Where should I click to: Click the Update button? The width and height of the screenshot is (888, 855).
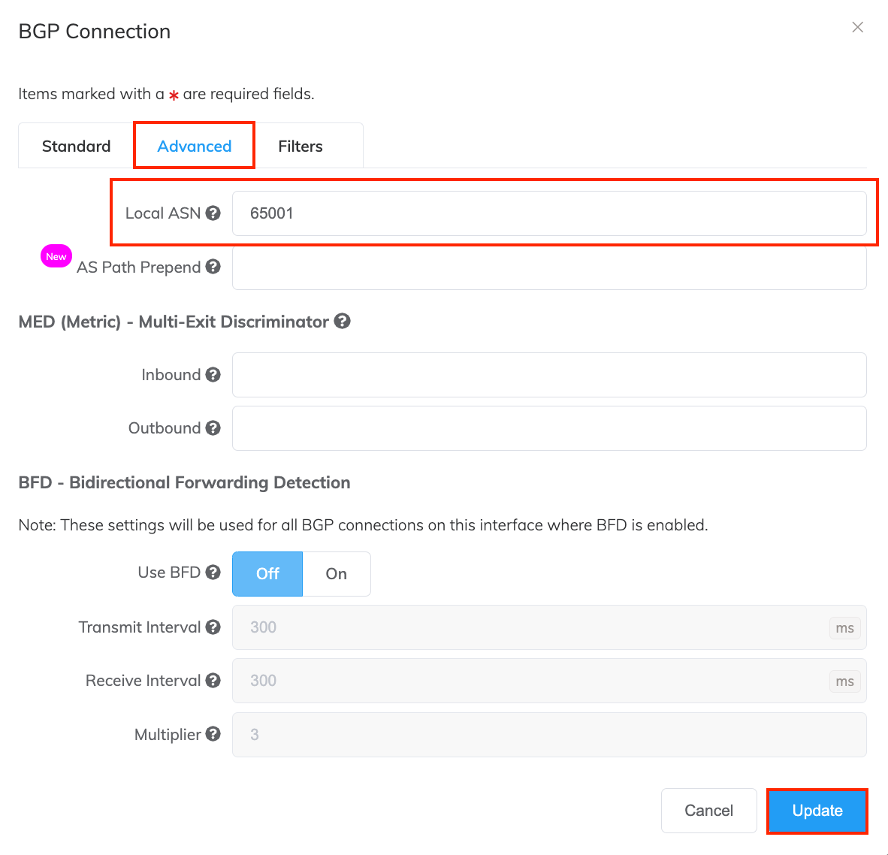pyautogui.click(x=817, y=810)
